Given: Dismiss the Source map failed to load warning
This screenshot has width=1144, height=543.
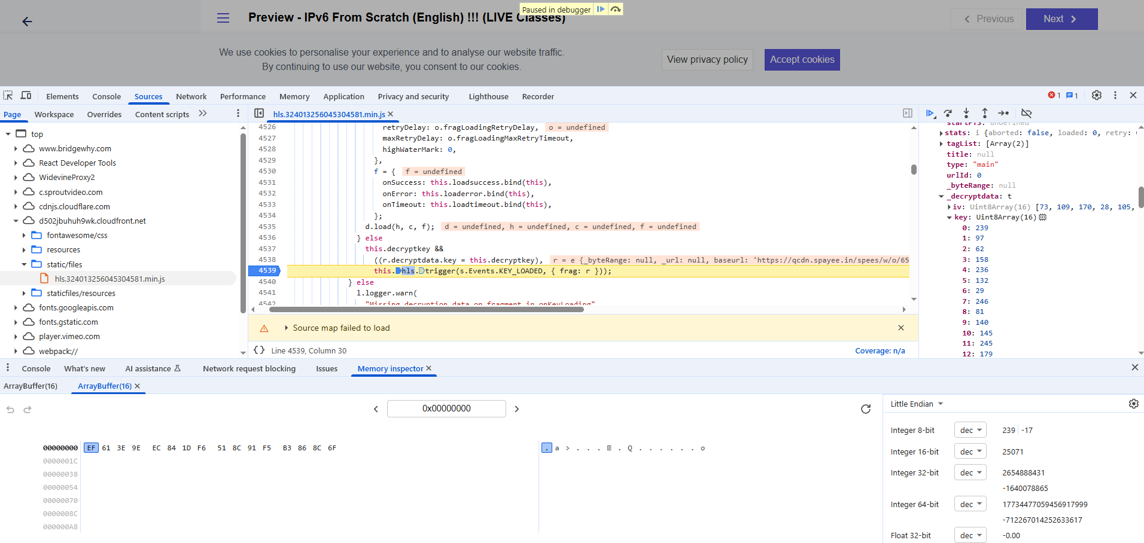Looking at the screenshot, I should tap(901, 328).
